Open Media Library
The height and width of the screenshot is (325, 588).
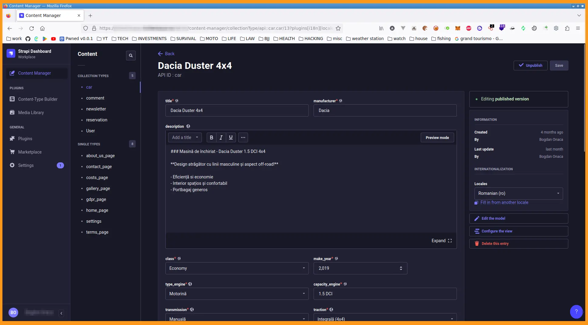click(x=37, y=113)
